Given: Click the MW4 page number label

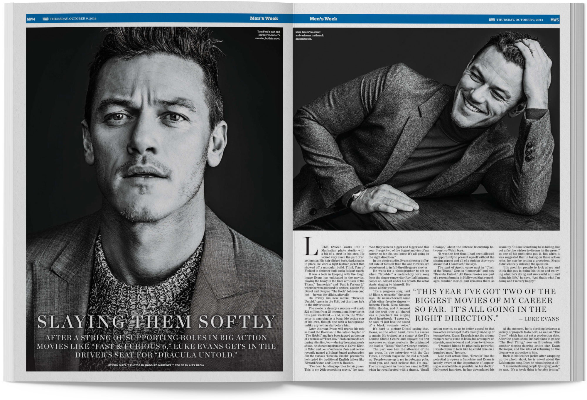Looking at the screenshot, I should point(31,19).
